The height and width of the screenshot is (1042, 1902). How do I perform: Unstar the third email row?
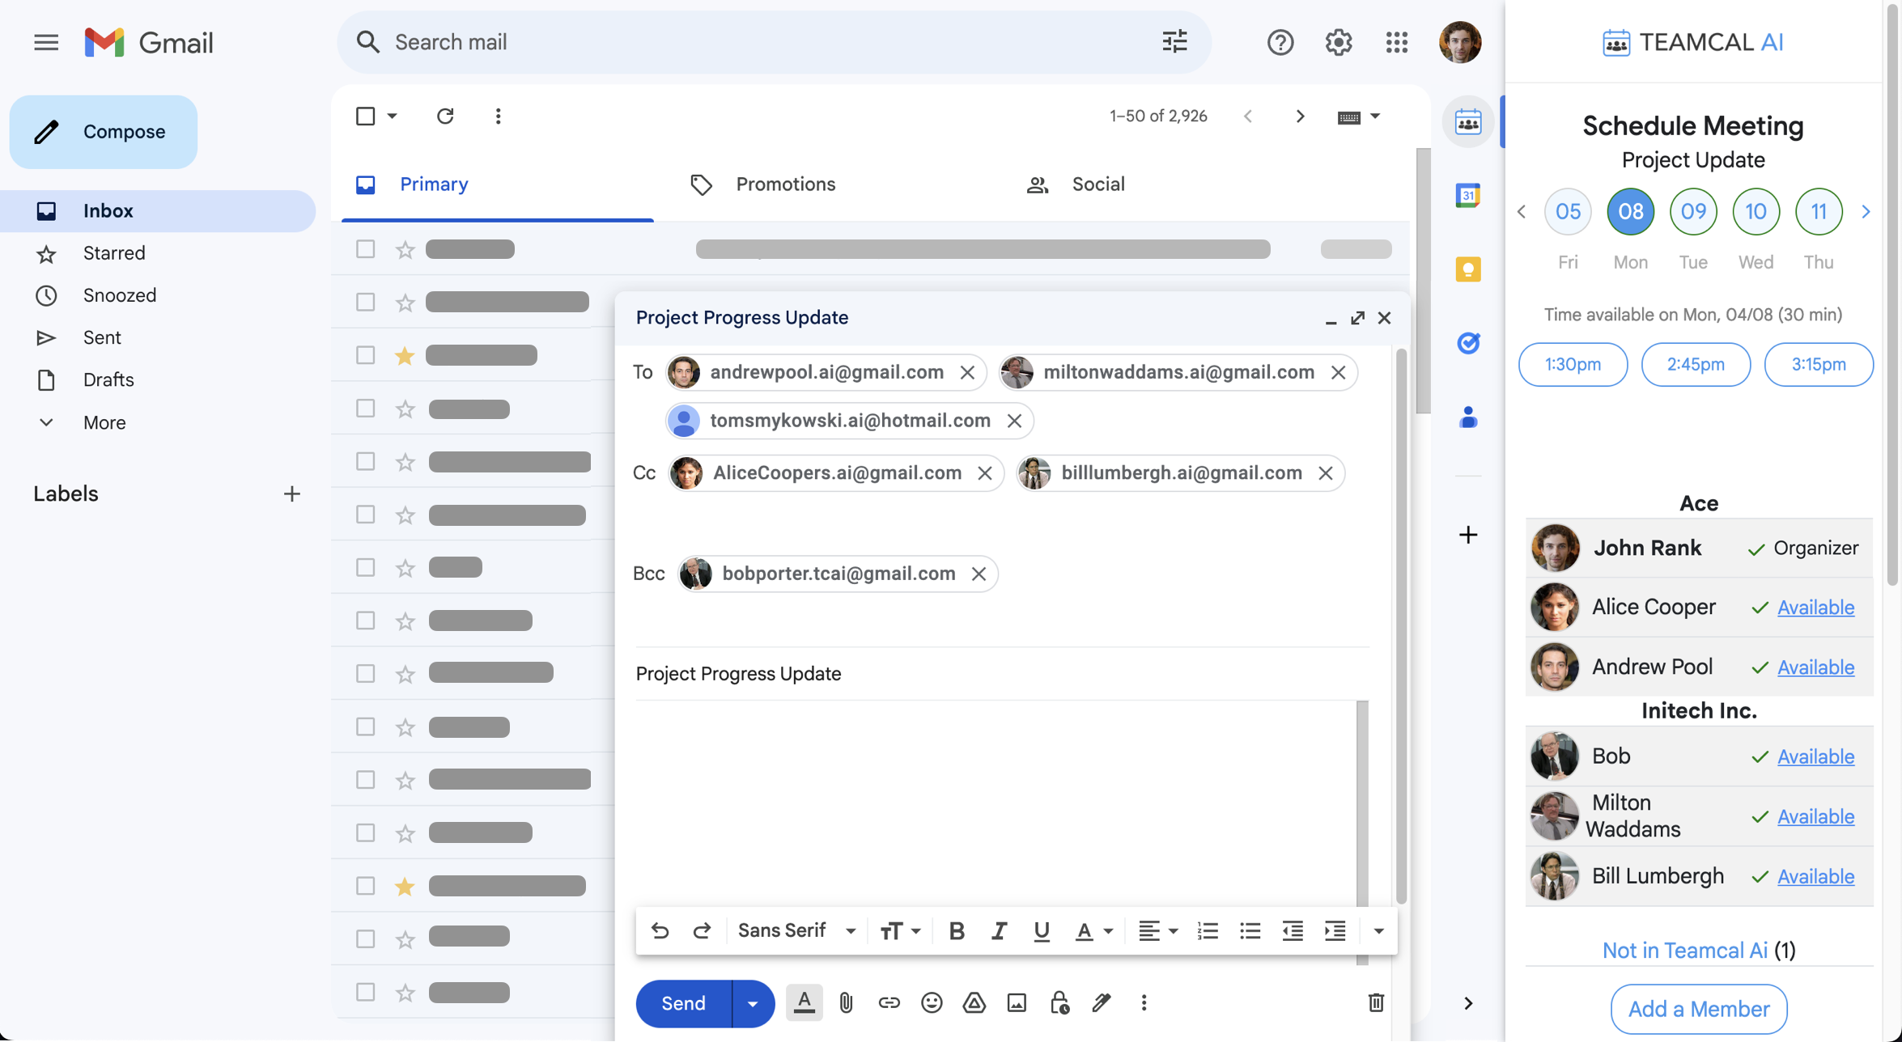(405, 355)
